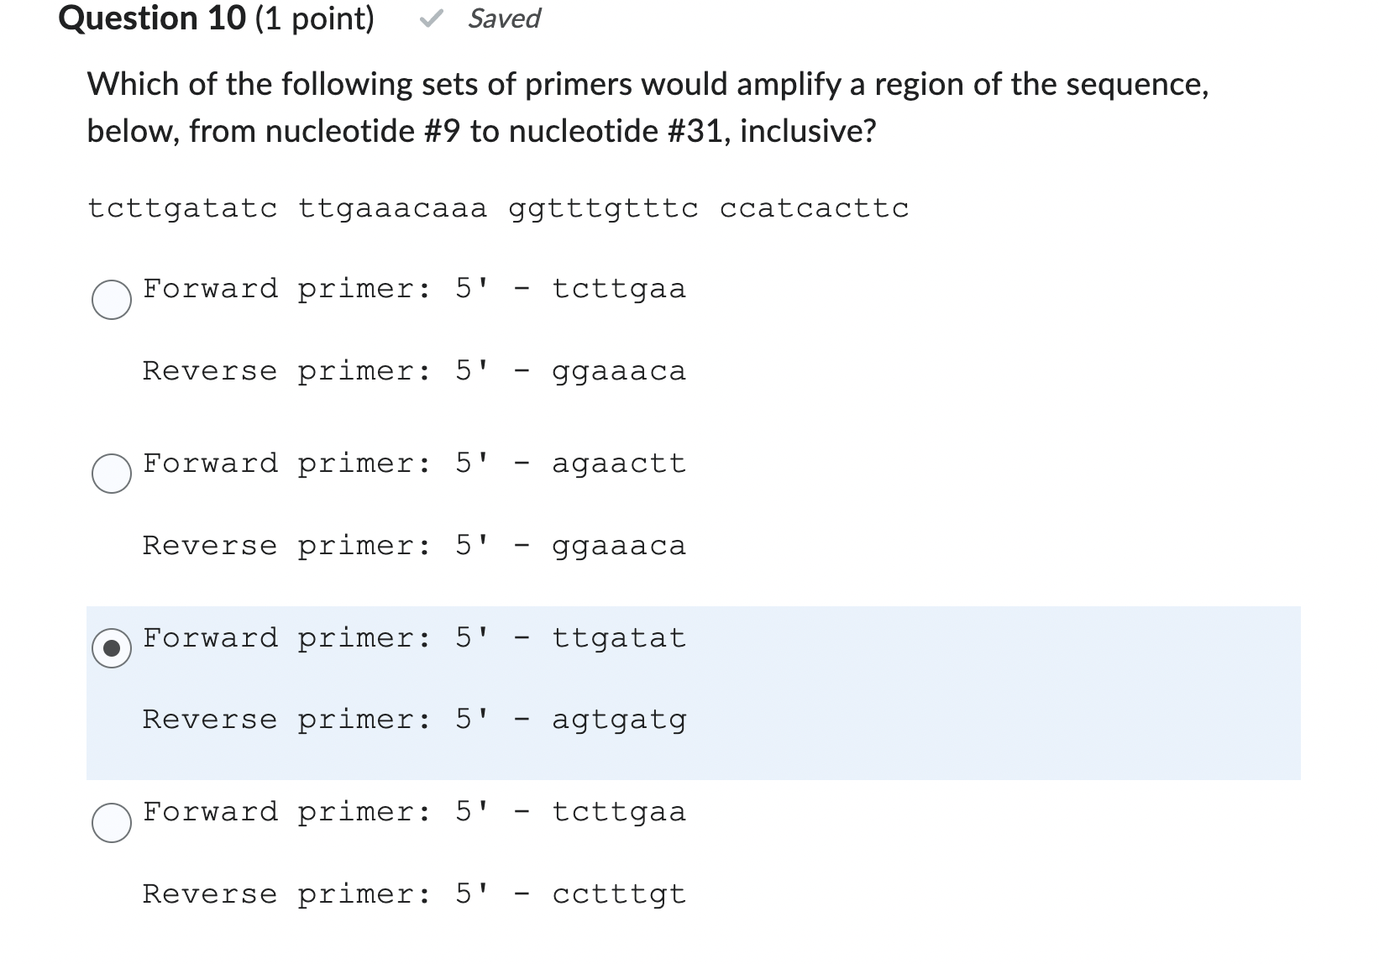Click the nucleotide #9 to #31 question text
This screenshot has height=964, width=1379.
479,130
